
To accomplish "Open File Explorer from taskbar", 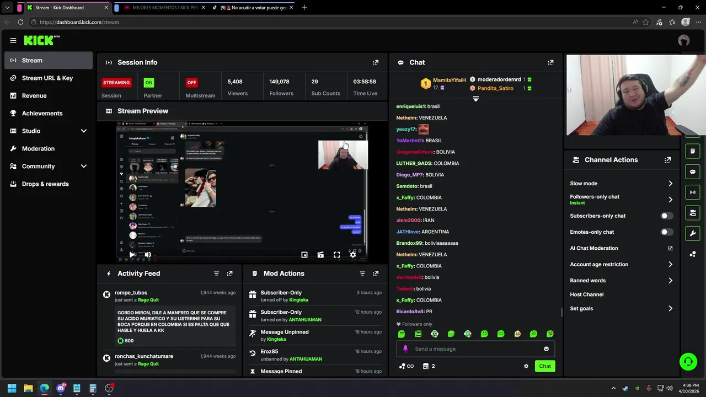I will click(28, 388).
